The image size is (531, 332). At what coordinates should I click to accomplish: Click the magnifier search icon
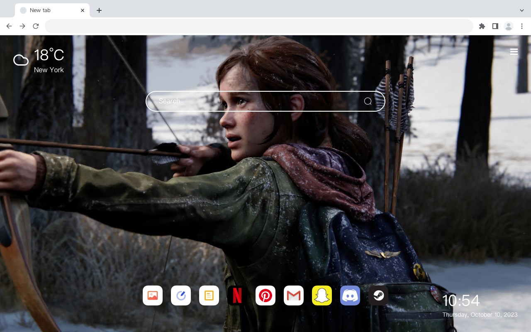[x=368, y=101]
